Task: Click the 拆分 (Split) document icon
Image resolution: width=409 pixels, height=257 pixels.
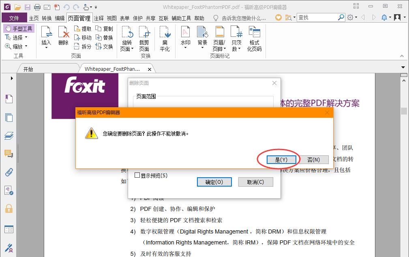Action: pyautogui.click(x=83, y=47)
